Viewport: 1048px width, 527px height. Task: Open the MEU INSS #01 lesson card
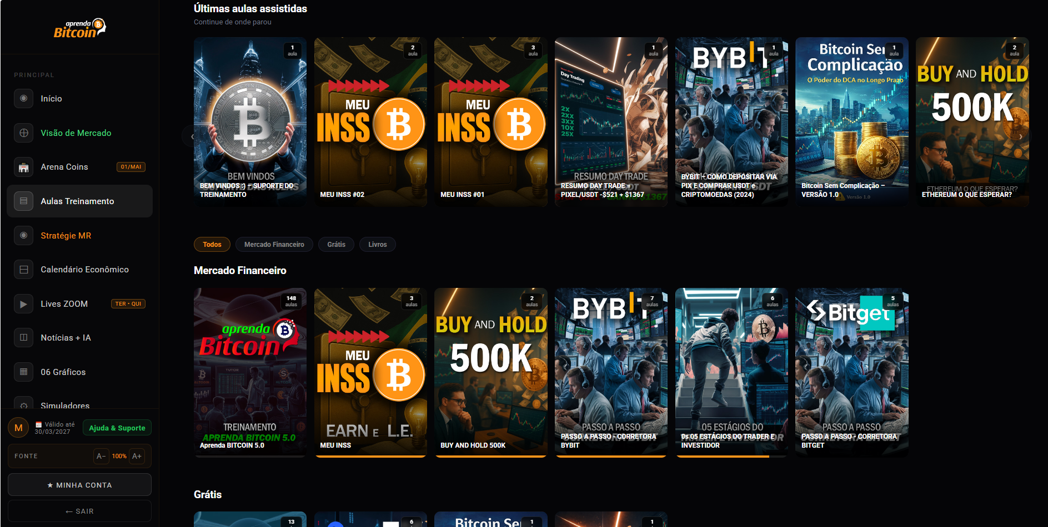(x=491, y=122)
